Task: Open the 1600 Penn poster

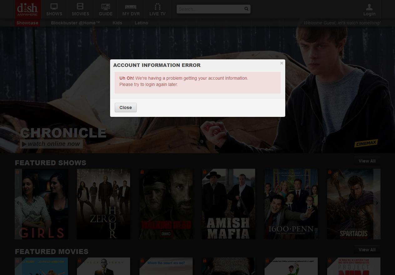Action: (x=291, y=204)
